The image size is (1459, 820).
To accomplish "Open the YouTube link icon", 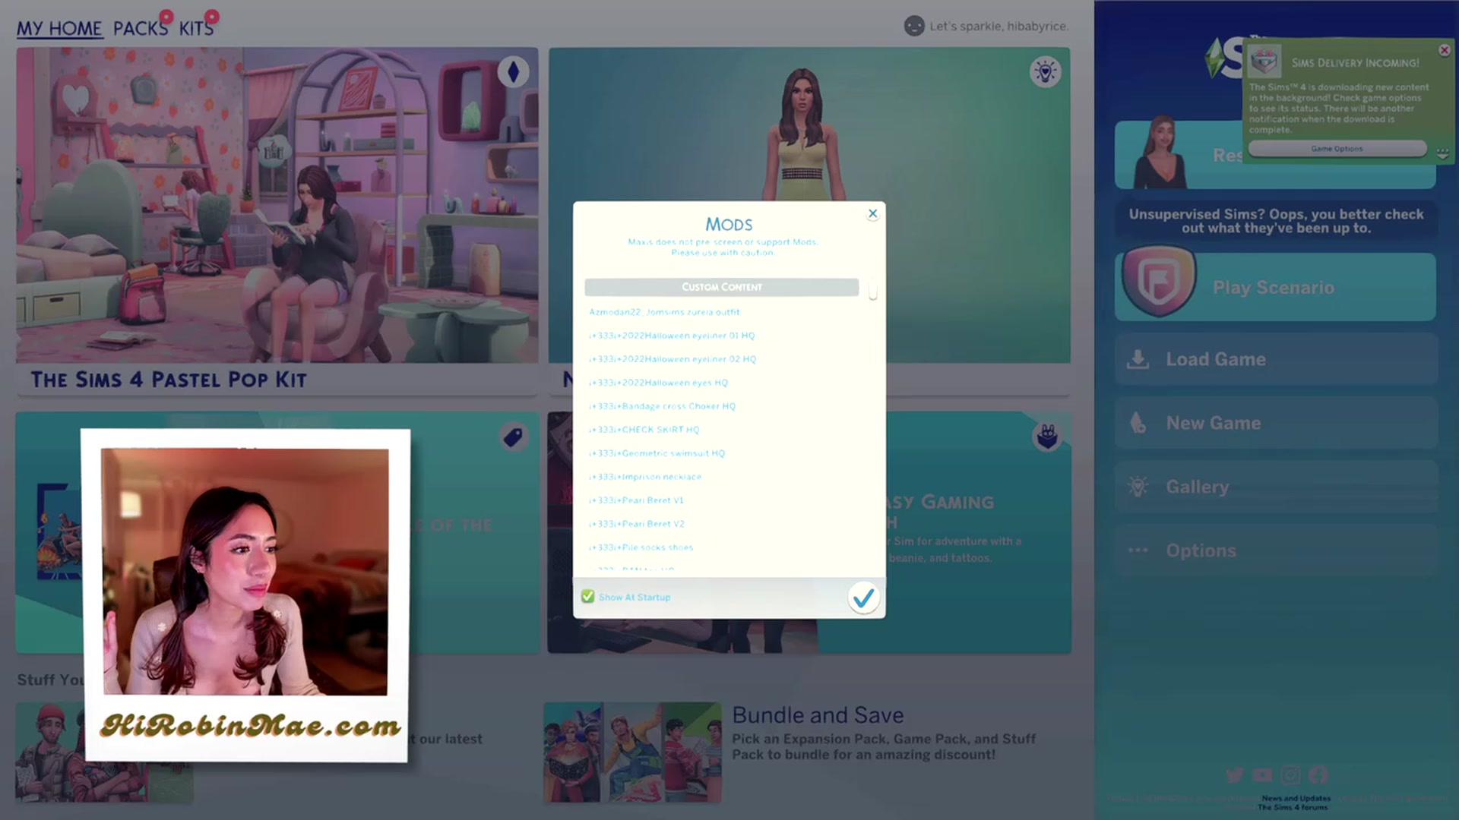I will coord(1262,775).
